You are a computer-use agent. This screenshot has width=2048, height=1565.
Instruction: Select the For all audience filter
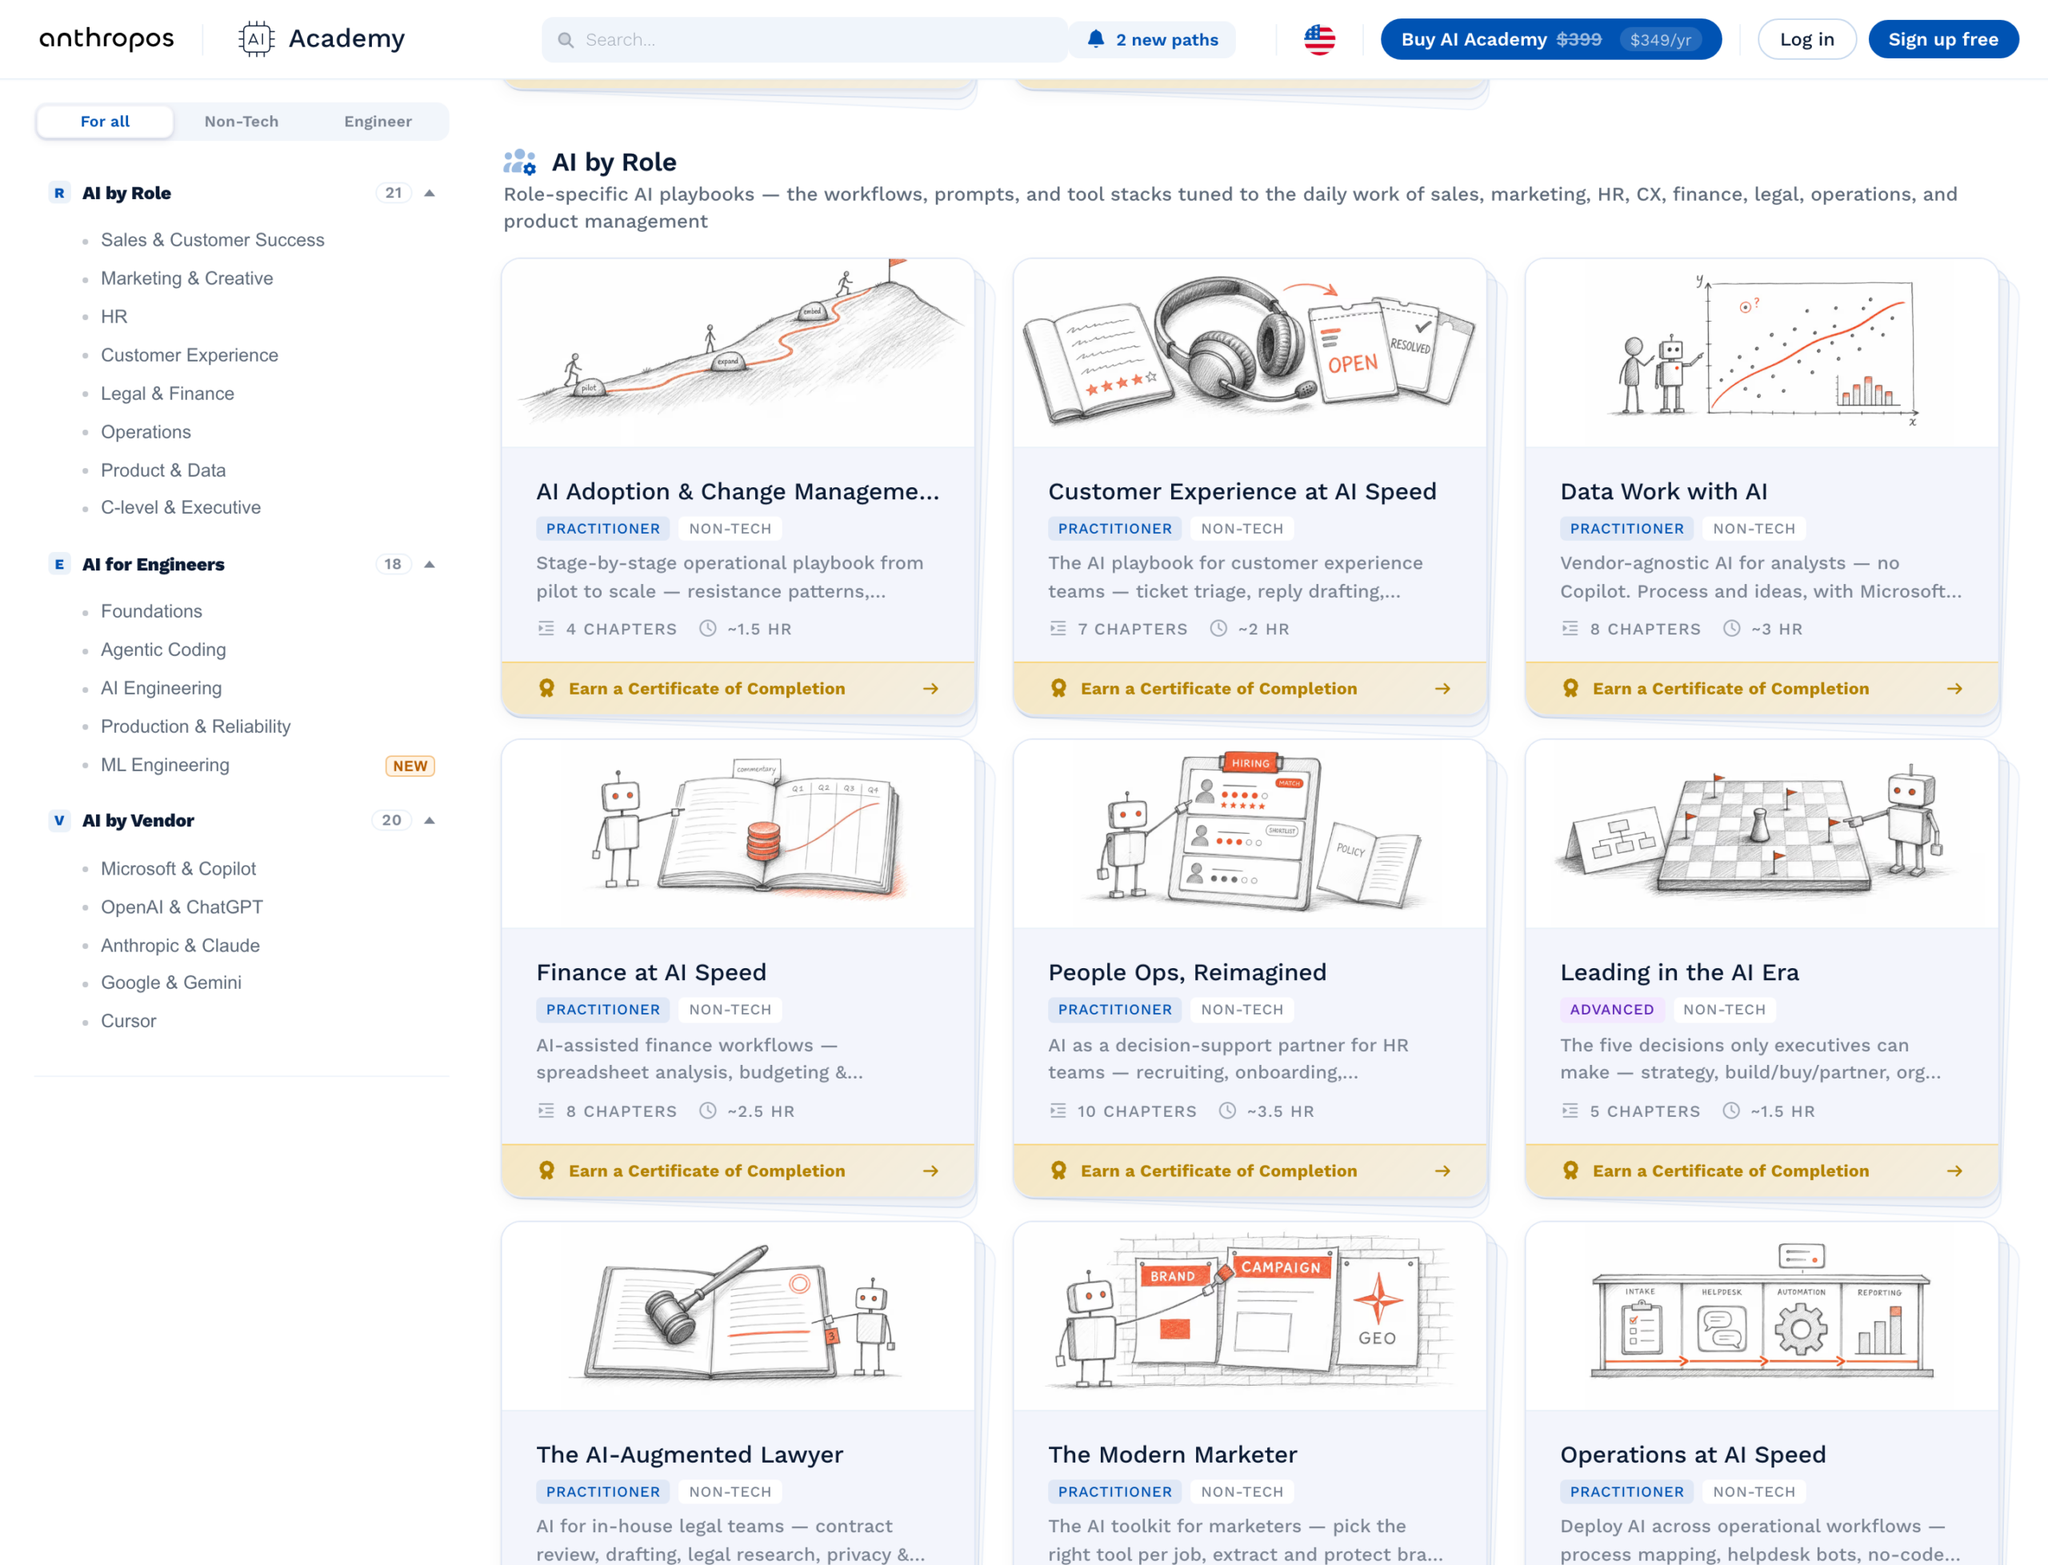click(106, 121)
